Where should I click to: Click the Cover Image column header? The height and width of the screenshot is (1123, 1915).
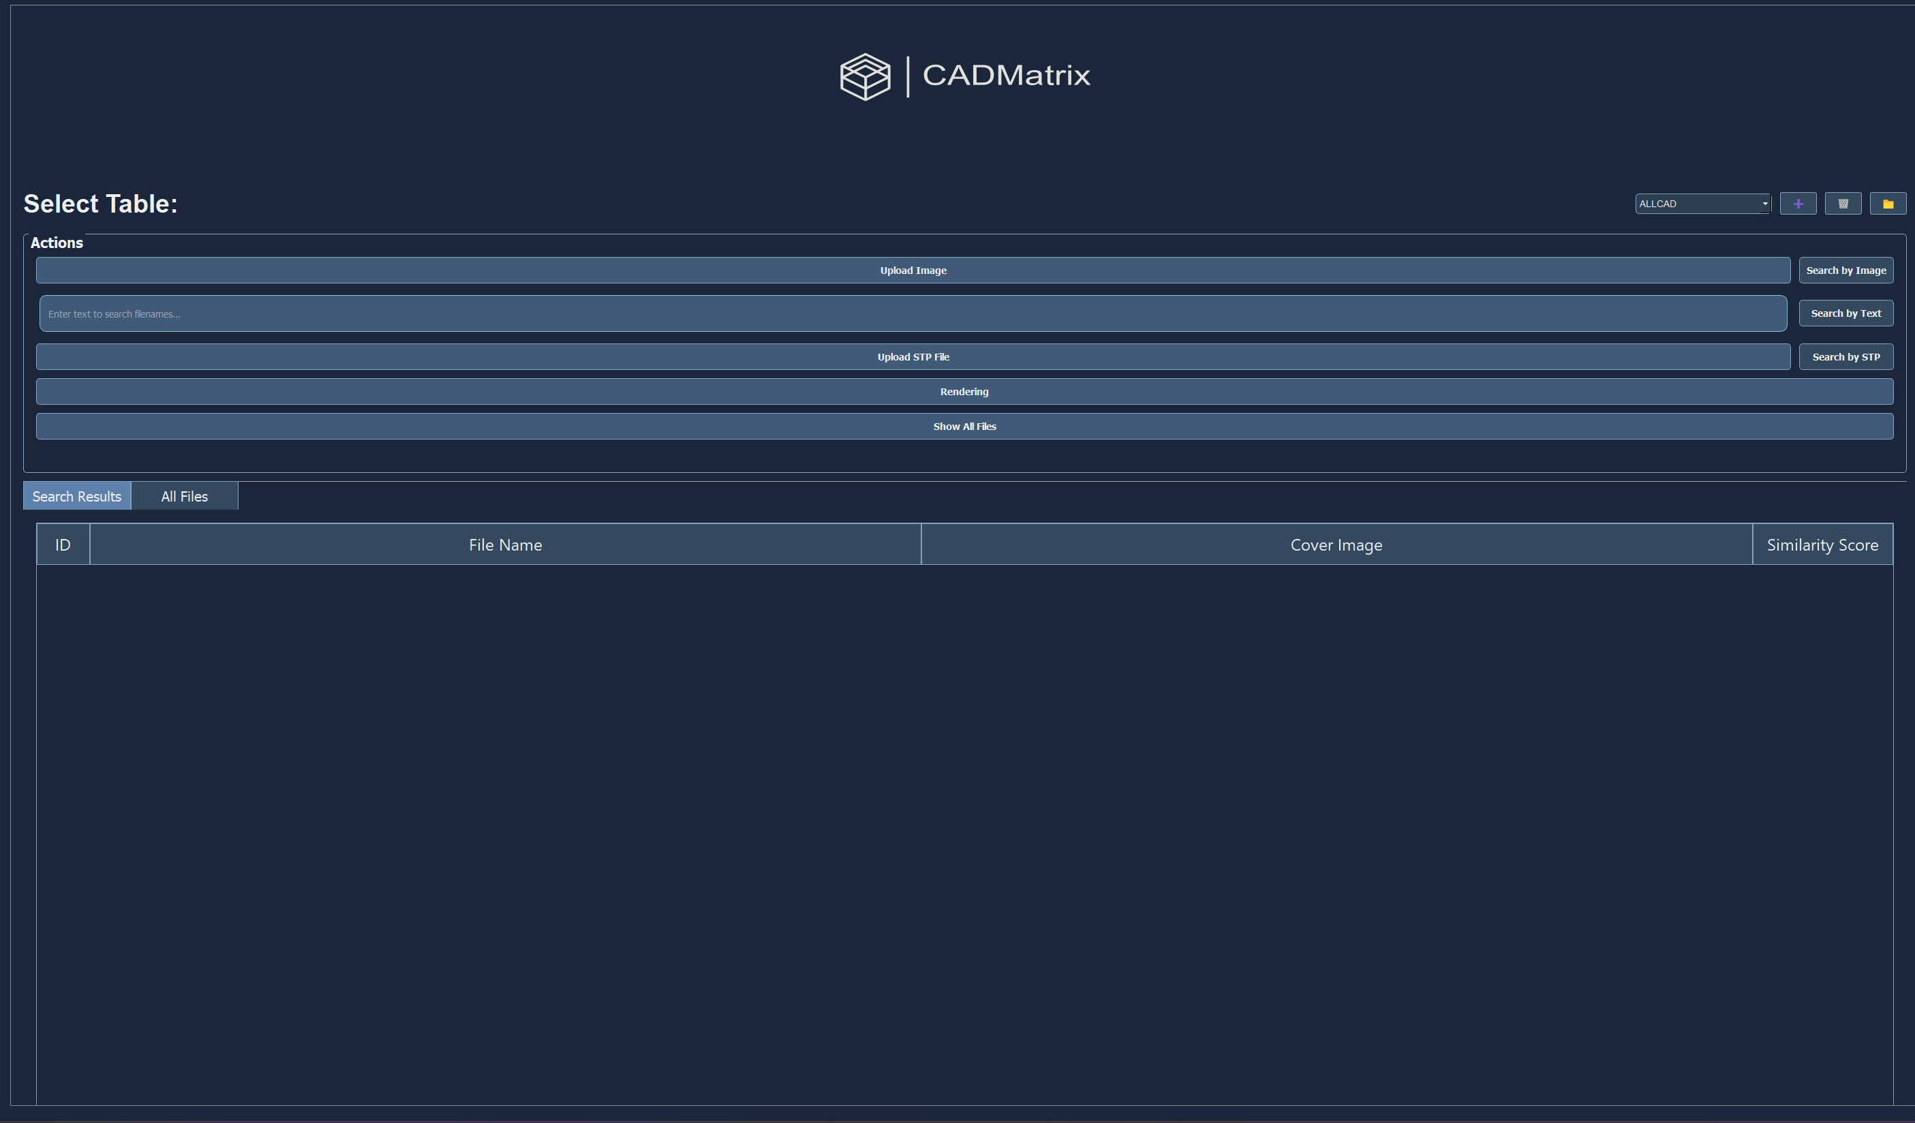pos(1335,544)
